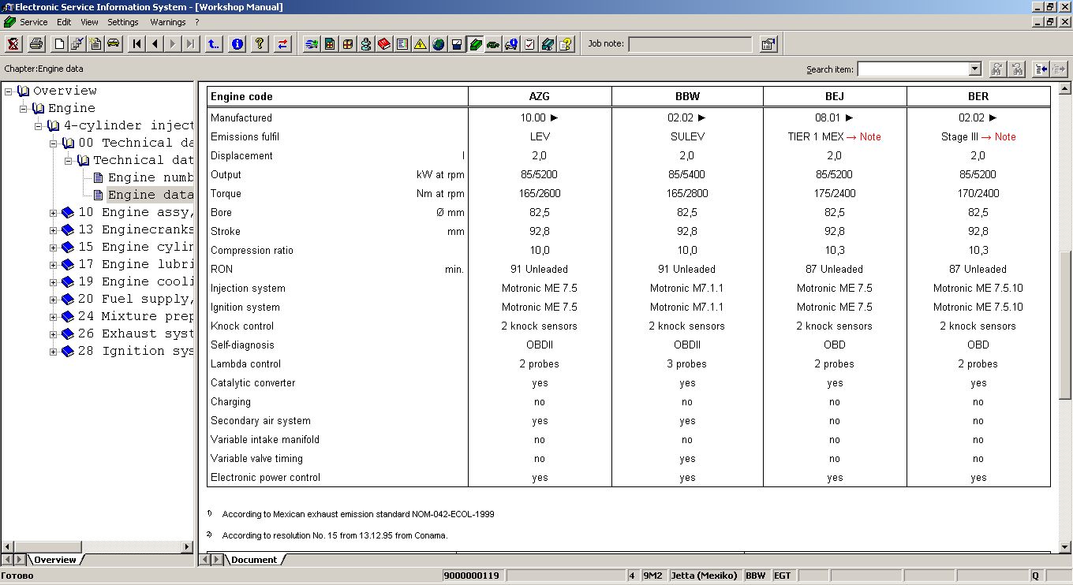Click the lined text list toolbar icon
The height and width of the screenshot is (585, 1073).
402,44
